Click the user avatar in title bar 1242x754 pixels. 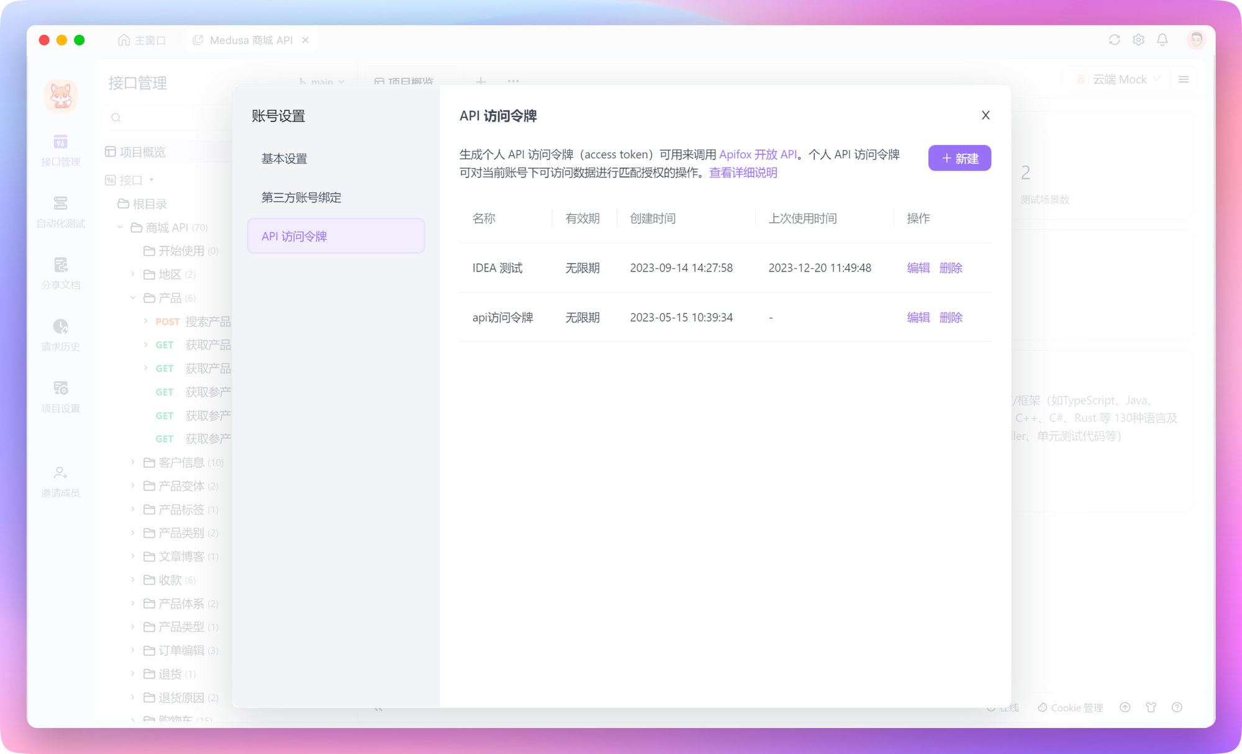point(1196,40)
